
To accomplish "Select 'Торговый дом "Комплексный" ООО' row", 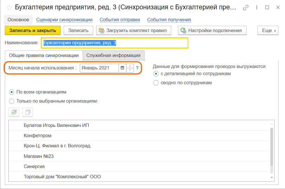I will (139, 177).
